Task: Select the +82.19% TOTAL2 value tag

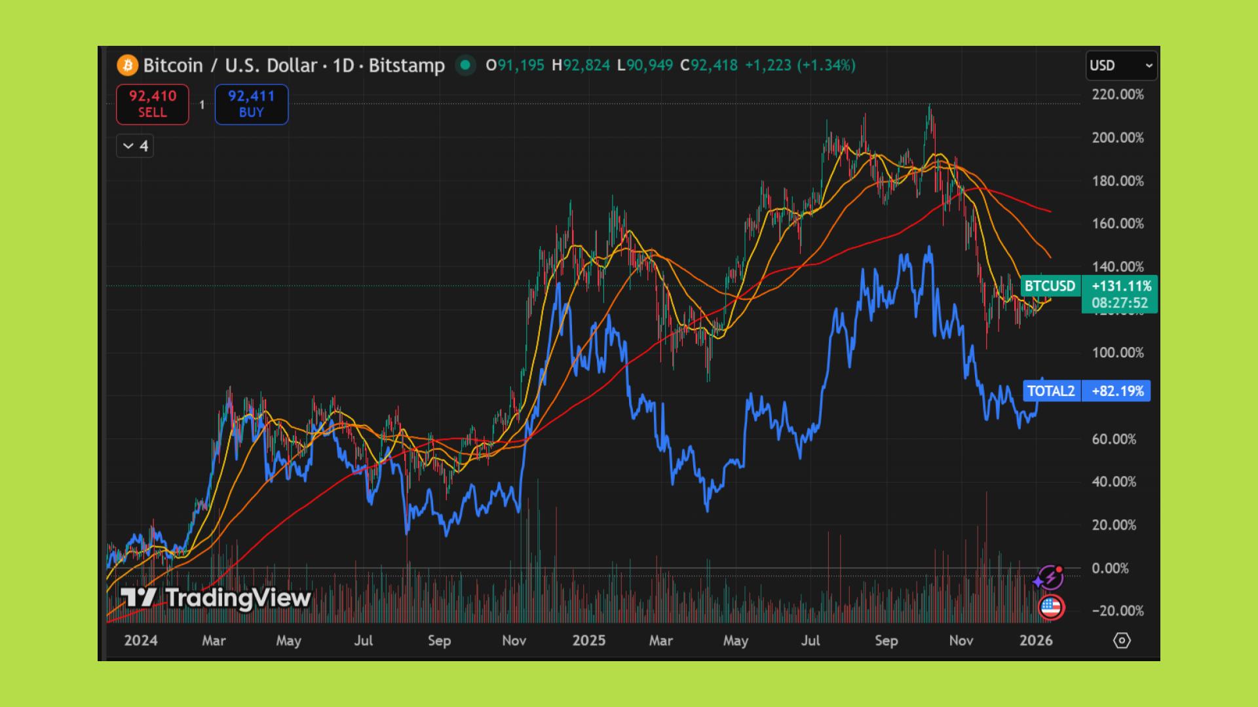Action: [x=1117, y=391]
